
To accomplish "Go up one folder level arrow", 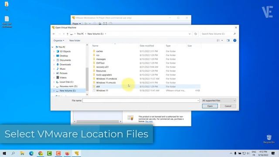I will point(68,34).
